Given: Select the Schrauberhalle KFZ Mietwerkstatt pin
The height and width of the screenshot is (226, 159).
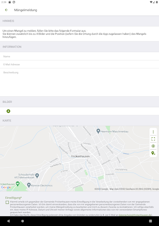Looking at the screenshot, I should click(x=37, y=176).
